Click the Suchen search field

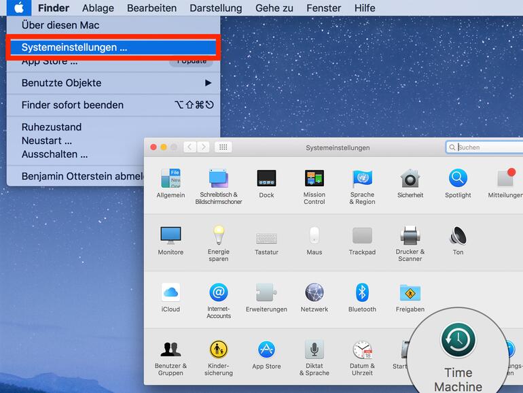tap(485, 148)
